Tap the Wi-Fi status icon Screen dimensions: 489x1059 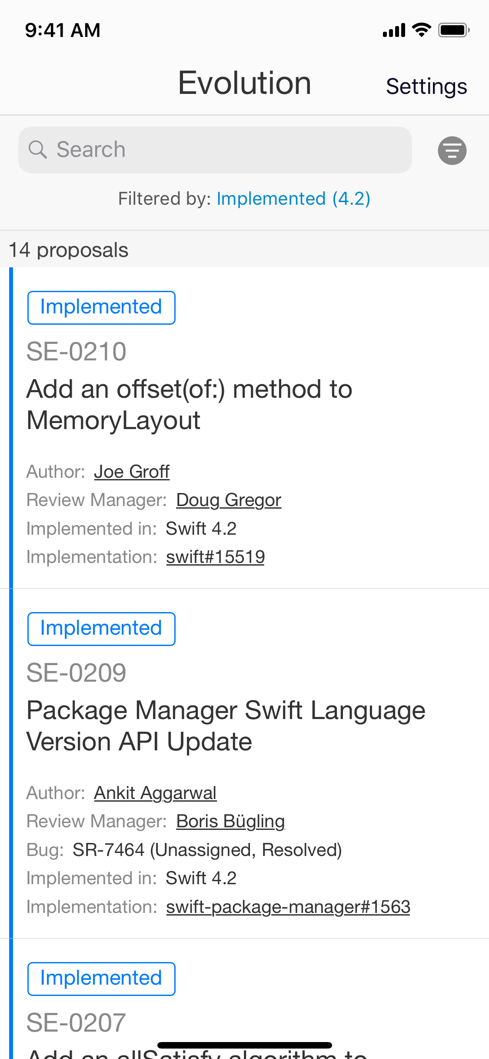pyautogui.click(x=421, y=30)
